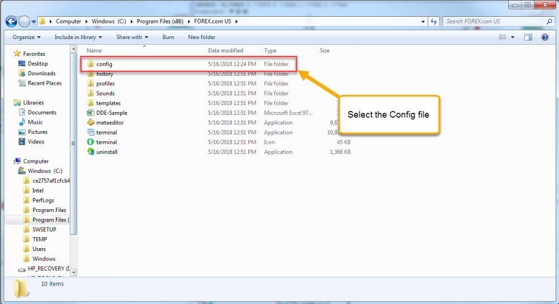Open the address bar history dropdown

tap(423, 21)
